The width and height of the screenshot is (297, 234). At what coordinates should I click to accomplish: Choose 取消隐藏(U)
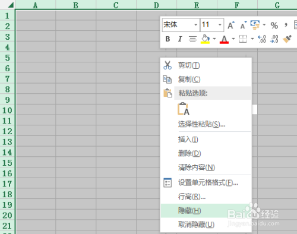point(206,224)
